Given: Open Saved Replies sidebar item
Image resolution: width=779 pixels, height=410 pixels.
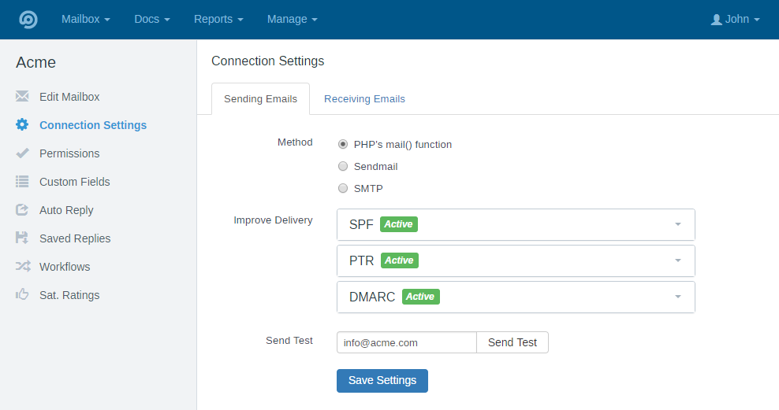Looking at the screenshot, I should pyautogui.click(x=75, y=238).
